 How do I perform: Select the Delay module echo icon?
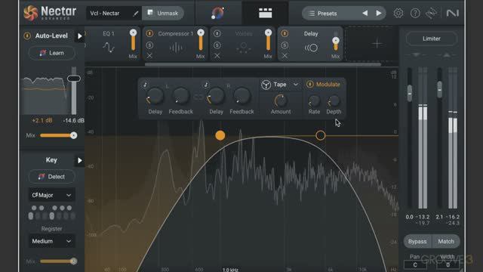tap(311, 48)
